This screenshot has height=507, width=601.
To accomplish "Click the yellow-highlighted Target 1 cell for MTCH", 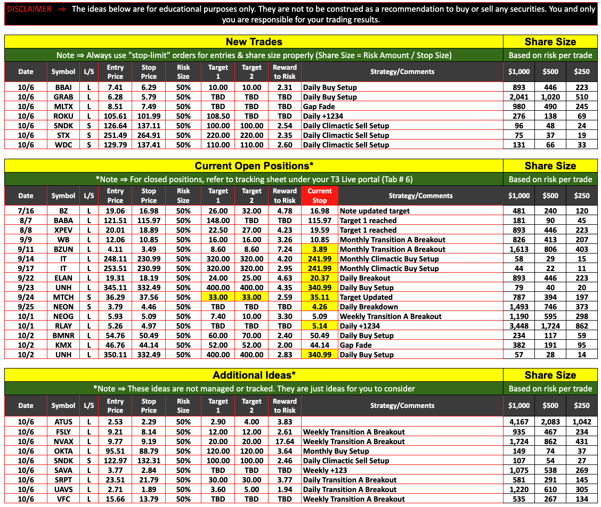I will click(218, 297).
